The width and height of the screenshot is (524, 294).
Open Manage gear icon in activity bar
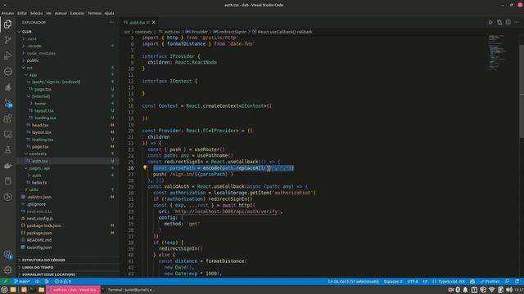(7, 270)
